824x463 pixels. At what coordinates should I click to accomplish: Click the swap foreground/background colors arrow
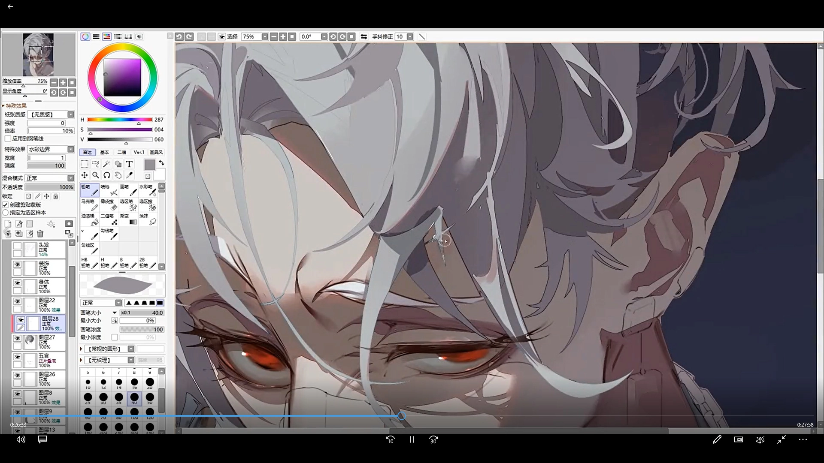click(x=161, y=163)
